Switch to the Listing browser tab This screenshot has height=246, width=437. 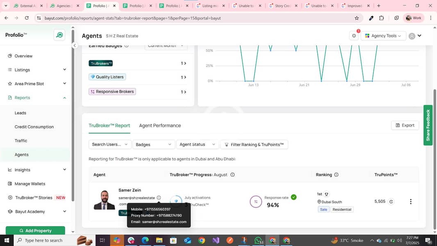[x=210, y=6]
